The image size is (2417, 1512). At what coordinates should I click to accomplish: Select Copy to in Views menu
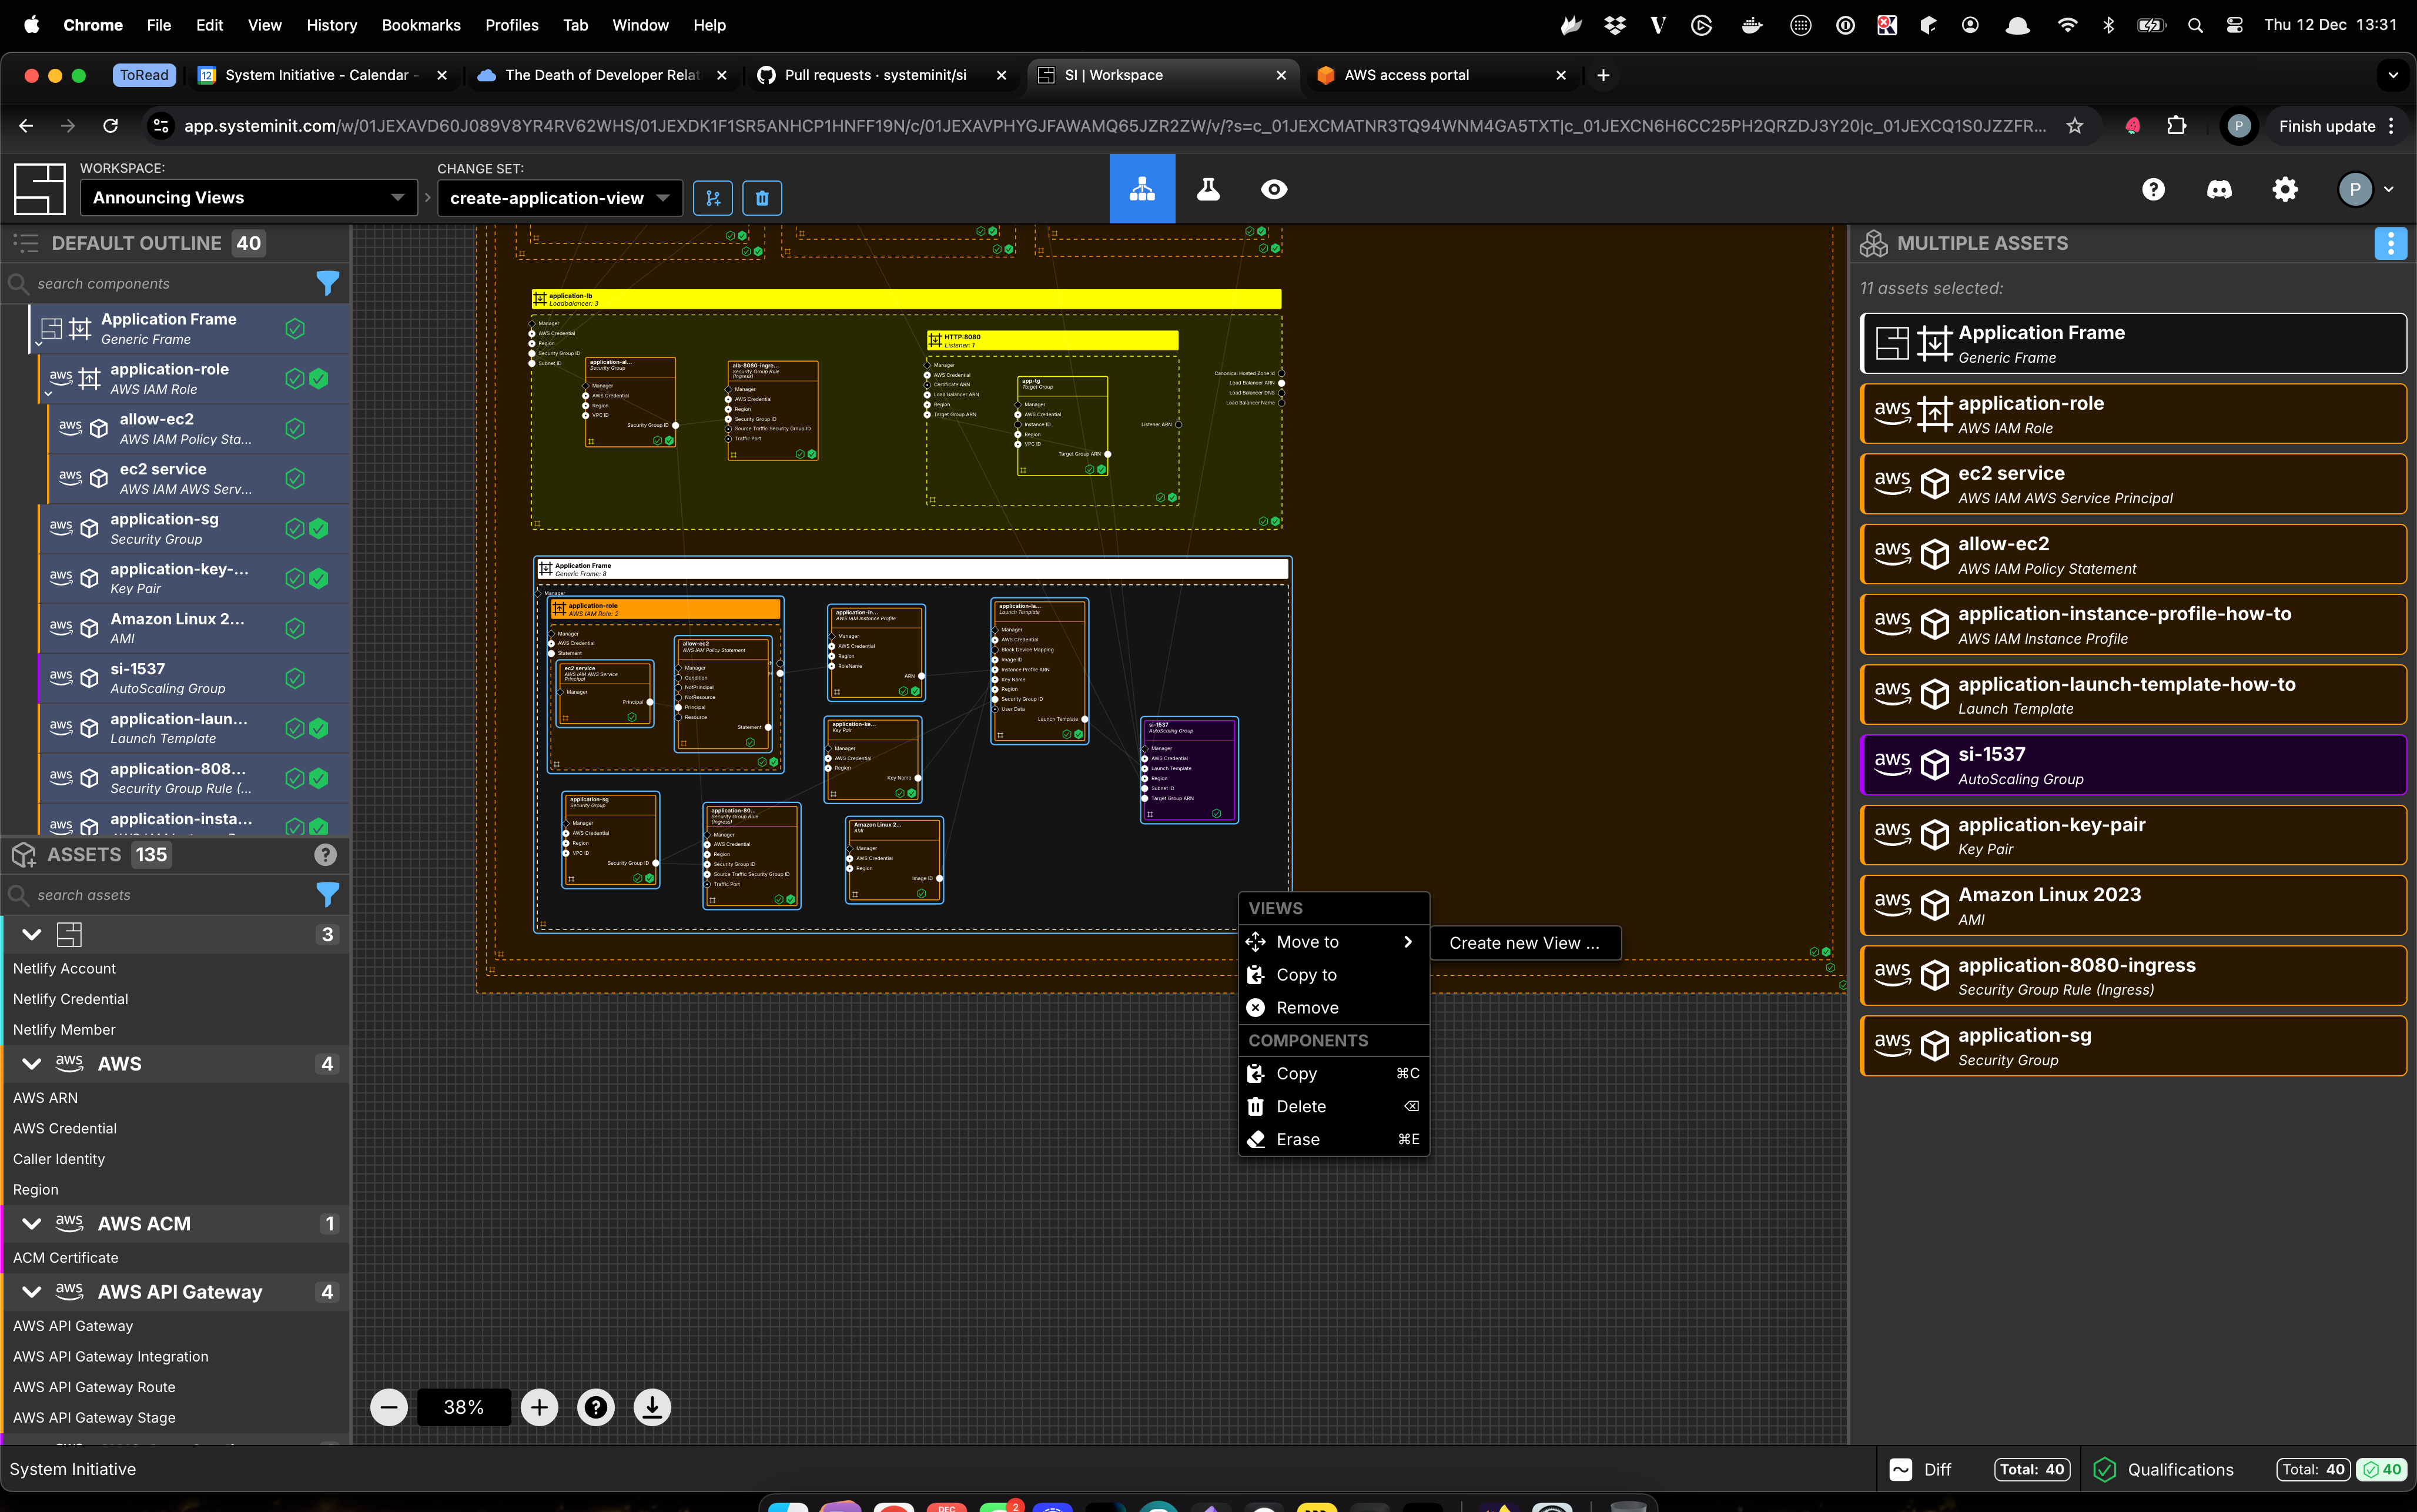coord(1334,975)
